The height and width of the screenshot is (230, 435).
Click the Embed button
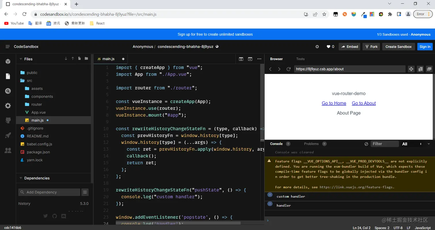(x=349, y=47)
